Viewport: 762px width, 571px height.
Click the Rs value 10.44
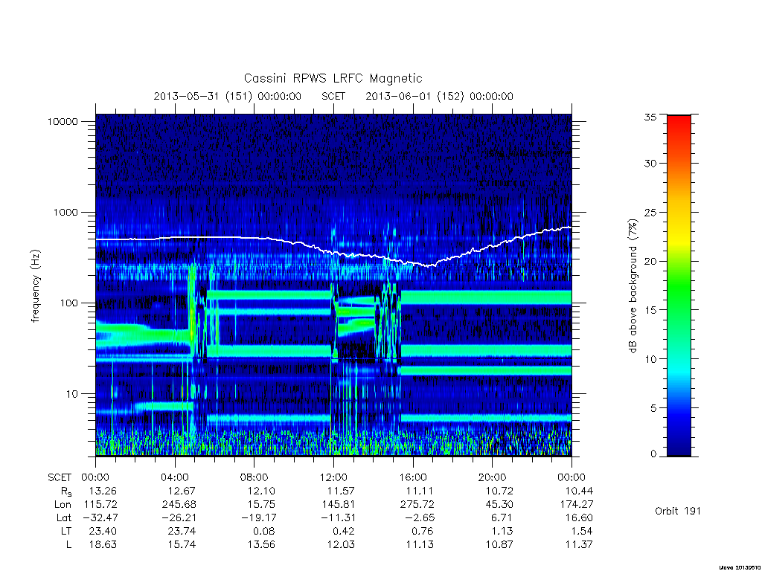point(579,491)
